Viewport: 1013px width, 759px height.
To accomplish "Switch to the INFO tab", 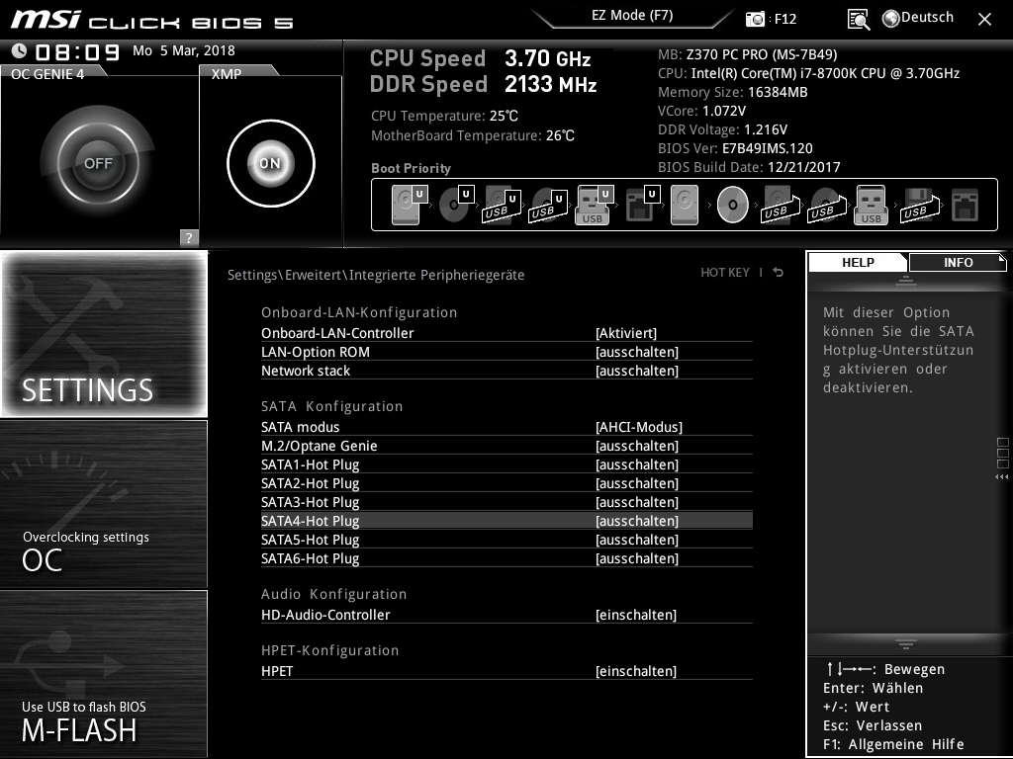I will pos(958,262).
